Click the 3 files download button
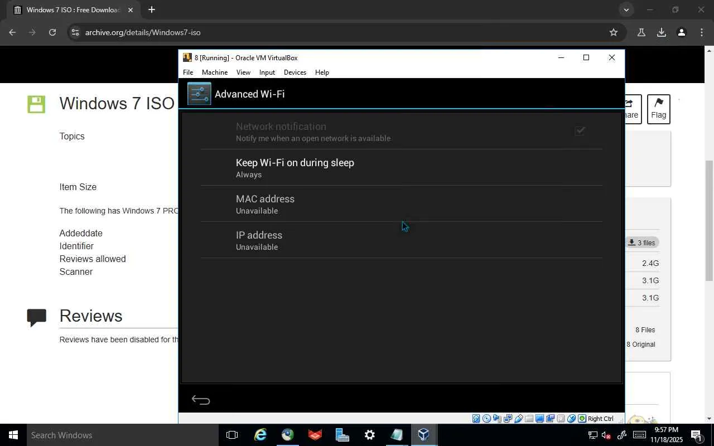 pyautogui.click(x=642, y=243)
